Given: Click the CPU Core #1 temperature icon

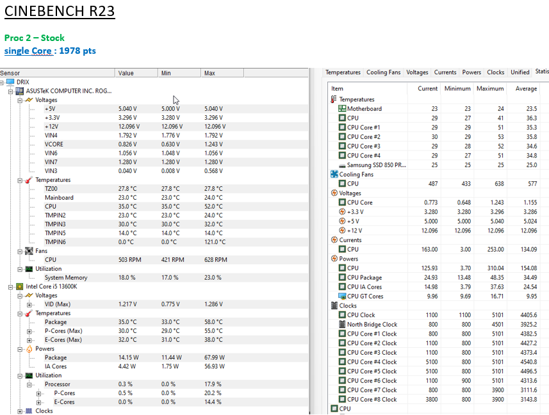Looking at the screenshot, I should click(x=342, y=127).
